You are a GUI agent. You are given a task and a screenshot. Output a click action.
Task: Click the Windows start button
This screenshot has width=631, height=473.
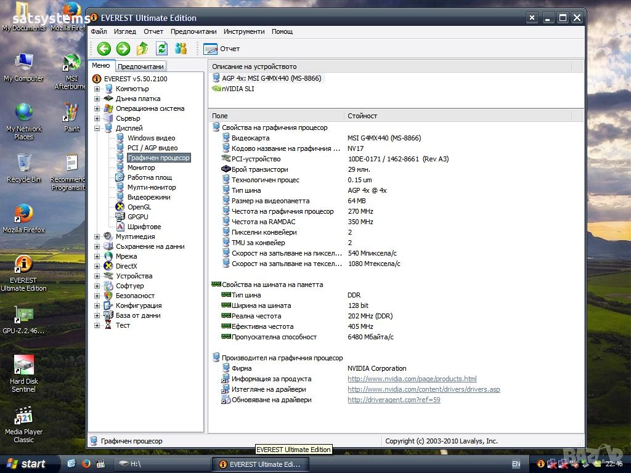click(26, 464)
